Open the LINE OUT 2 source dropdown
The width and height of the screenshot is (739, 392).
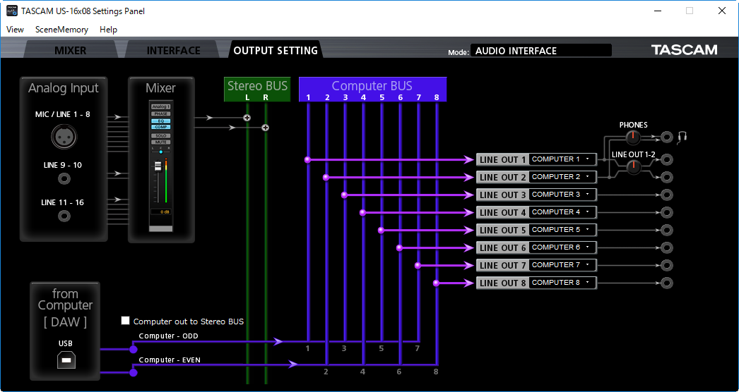click(x=563, y=177)
